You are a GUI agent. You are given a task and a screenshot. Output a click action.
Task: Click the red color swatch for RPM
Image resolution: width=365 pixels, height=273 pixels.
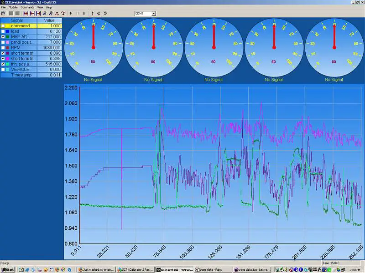point(7,48)
